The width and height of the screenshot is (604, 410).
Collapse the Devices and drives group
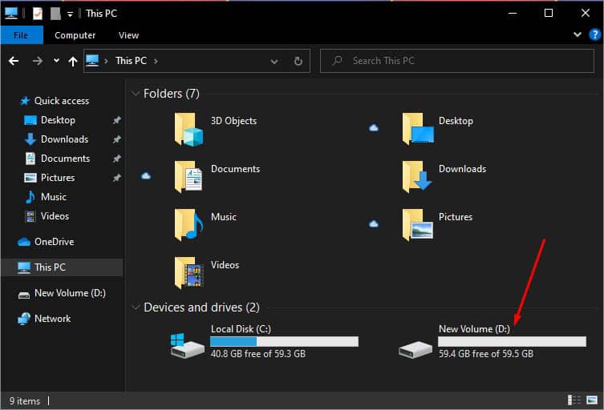click(136, 307)
